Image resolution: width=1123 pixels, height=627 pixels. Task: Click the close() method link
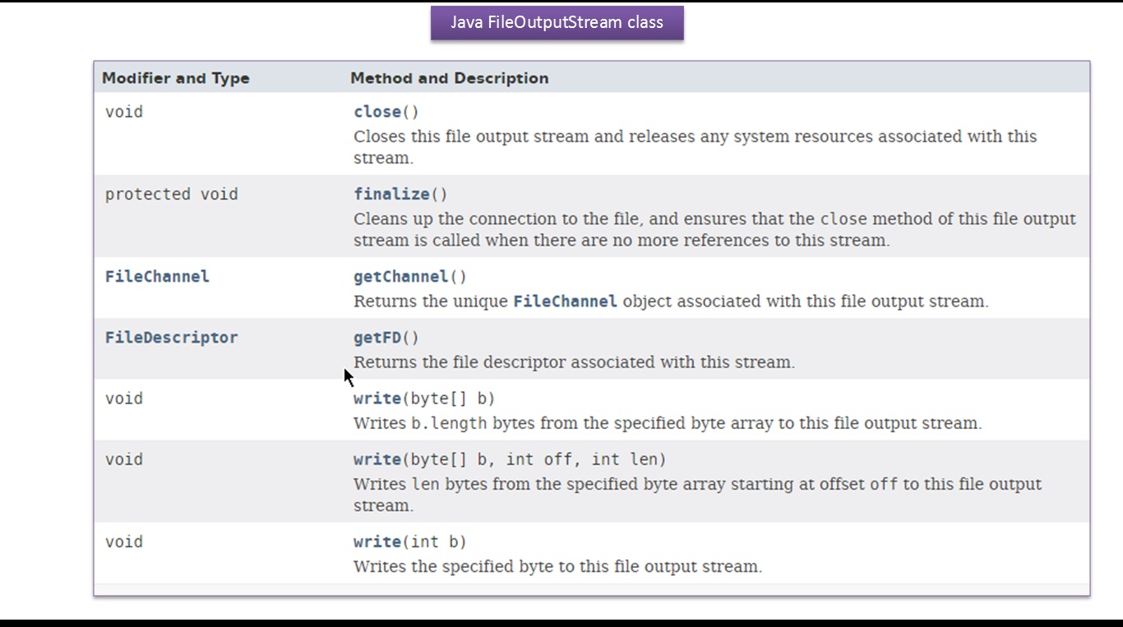click(377, 112)
